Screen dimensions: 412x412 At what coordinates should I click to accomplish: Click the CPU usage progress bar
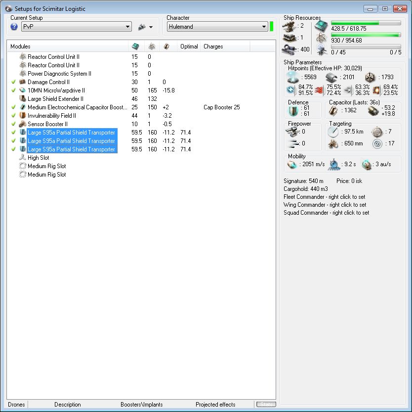pyautogui.click(x=366, y=23)
